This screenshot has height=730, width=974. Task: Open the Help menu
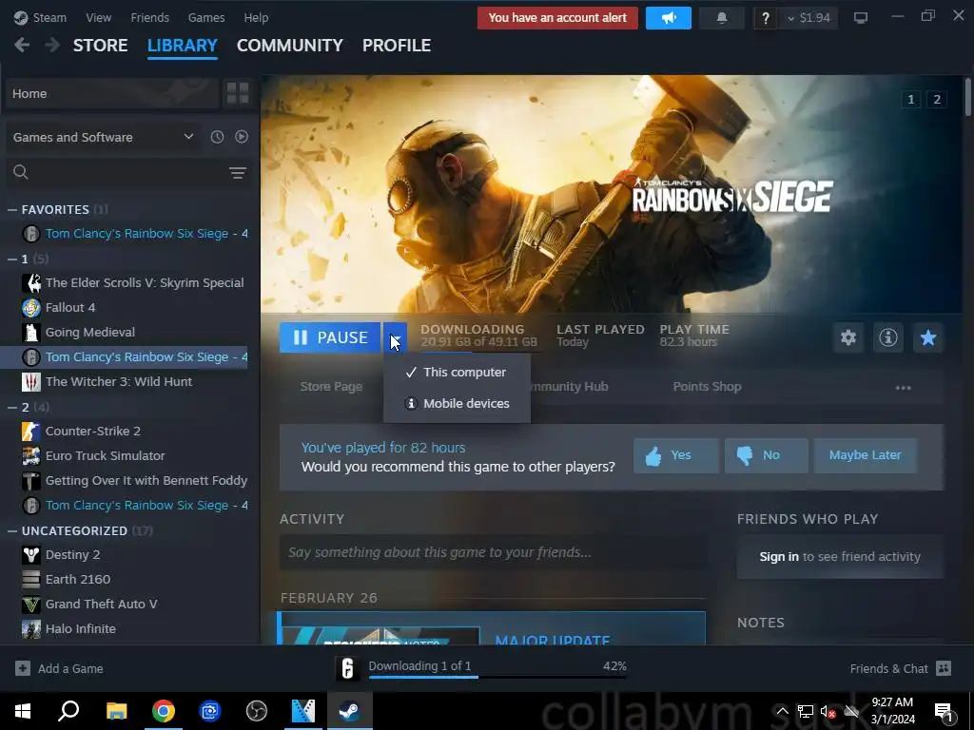[256, 17]
